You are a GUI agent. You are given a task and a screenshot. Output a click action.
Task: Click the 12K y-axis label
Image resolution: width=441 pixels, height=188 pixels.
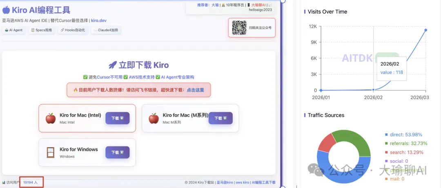pyautogui.click(x=313, y=27)
